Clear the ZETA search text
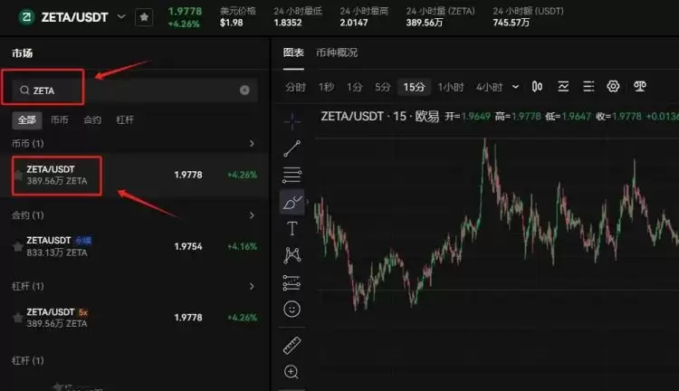The image size is (679, 391). pyautogui.click(x=244, y=91)
